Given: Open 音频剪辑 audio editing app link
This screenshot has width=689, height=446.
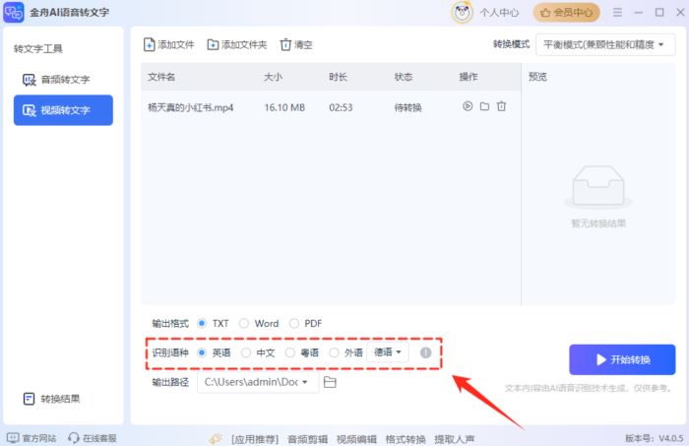Looking at the screenshot, I should 307,439.
